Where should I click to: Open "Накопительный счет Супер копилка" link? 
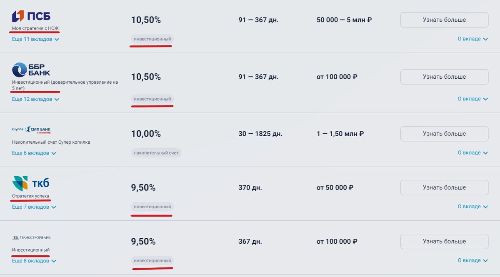51,142
